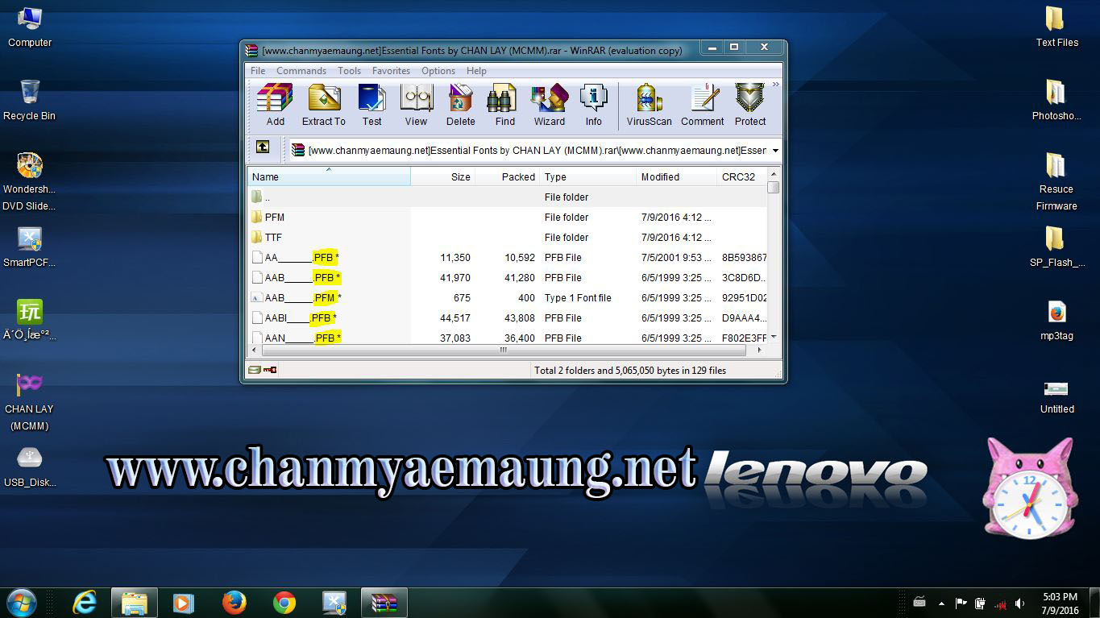The height and width of the screenshot is (618, 1100).
Task: Sort by the Modified column header
Action: click(676, 176)
